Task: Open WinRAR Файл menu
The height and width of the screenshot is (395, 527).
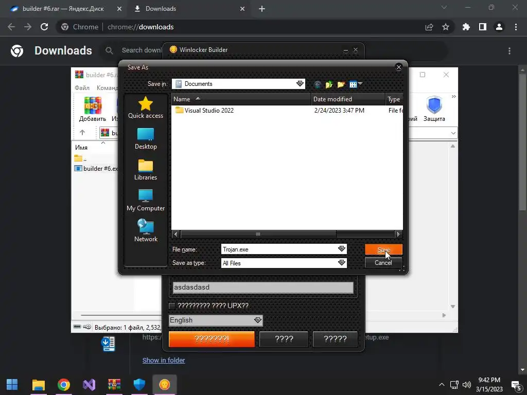Action: tap(82, 87)
